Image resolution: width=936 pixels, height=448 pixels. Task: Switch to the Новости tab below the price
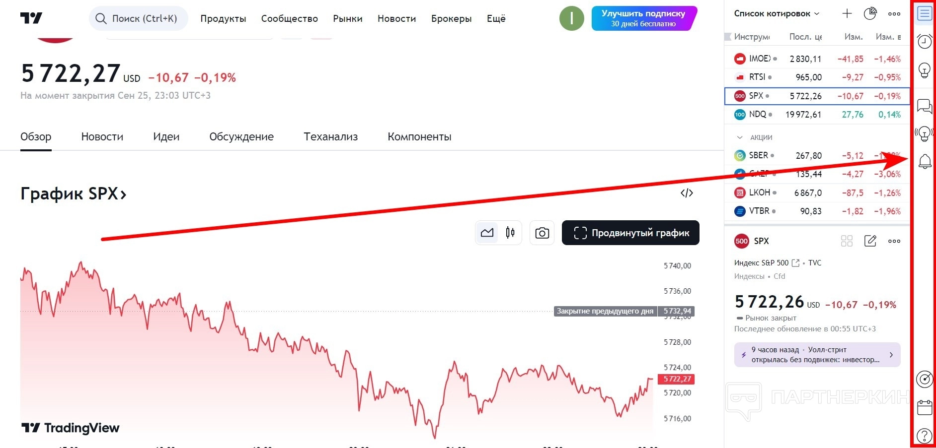102,137
